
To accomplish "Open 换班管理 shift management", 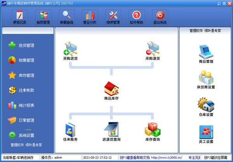I will coord(43,17).
